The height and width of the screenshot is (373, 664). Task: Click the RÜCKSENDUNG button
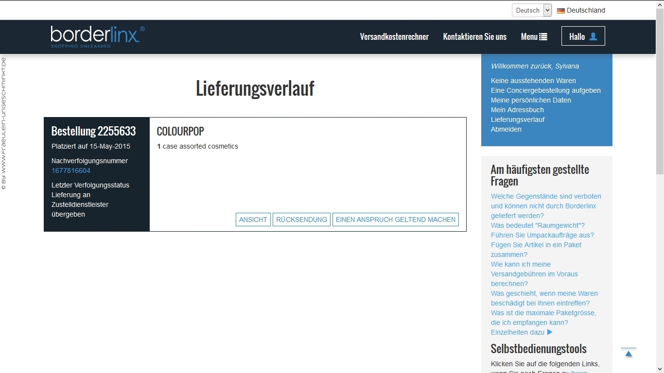[x=301, y=220]
